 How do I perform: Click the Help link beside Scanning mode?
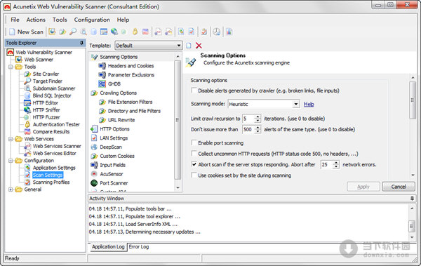point(309,105)
